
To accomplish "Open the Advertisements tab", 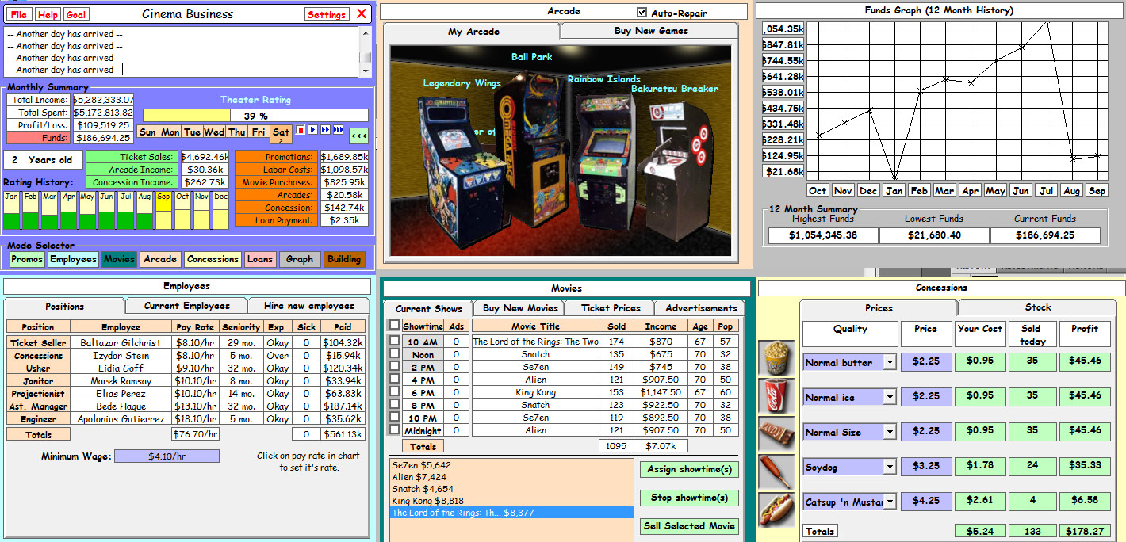I will (701, 308).
